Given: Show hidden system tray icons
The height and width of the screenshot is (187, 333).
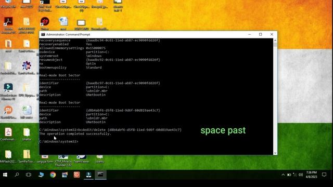Looking at the screenshot, I should pos(283,175).
